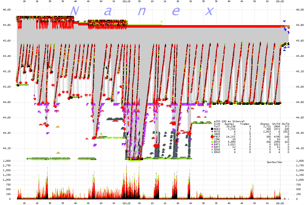Click the cyan EDGX legend diamond

click(x=212, y=152)
